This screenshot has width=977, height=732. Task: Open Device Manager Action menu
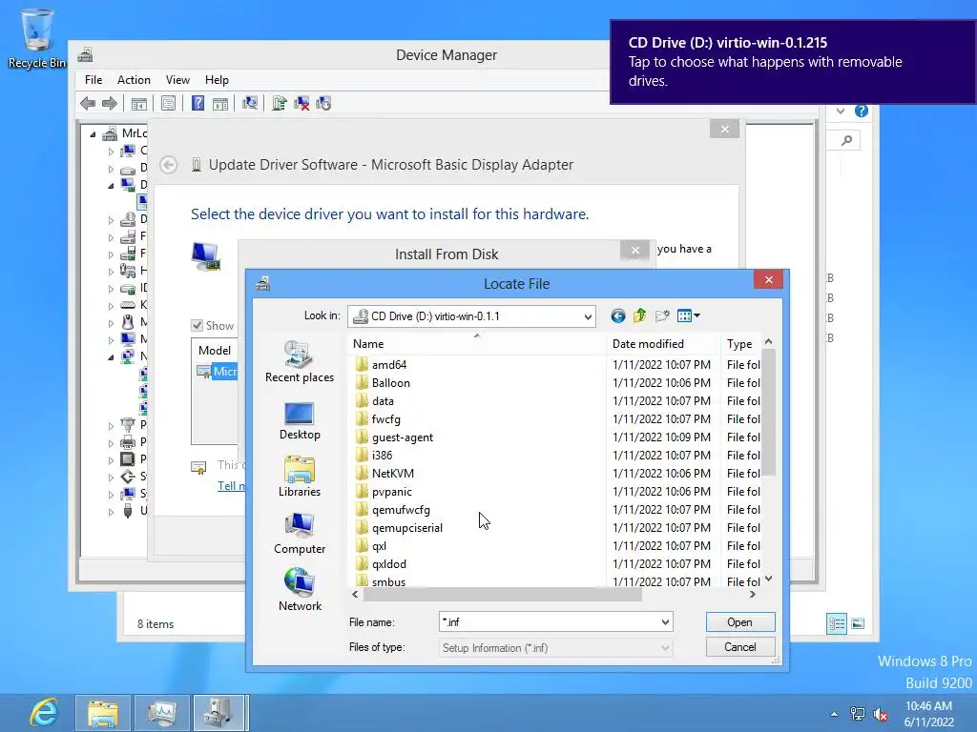point(134,80)
